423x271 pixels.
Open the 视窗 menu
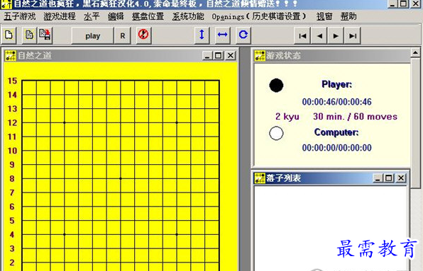(324, 16)
